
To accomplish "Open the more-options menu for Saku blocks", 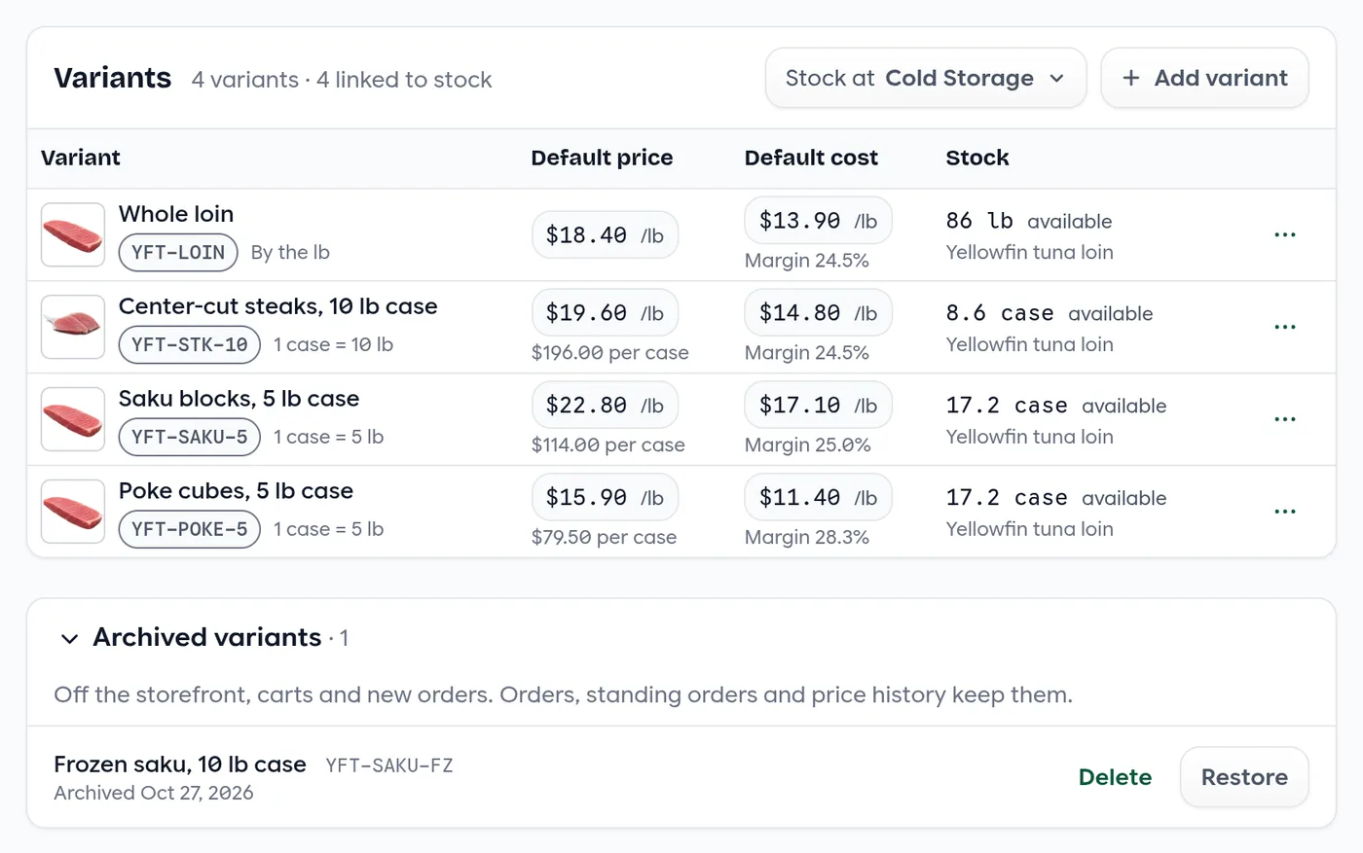I will (1285, 419).
